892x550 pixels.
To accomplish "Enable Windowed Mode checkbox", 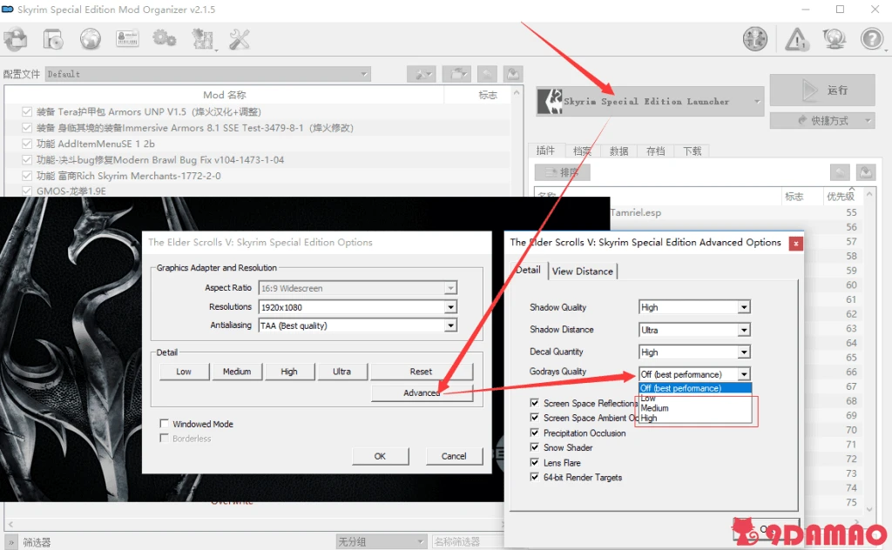I will (x=165, y=423).
